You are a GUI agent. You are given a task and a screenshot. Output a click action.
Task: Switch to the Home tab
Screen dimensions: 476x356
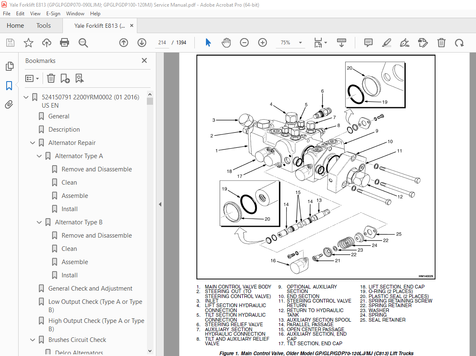click(x=15, y=26)
